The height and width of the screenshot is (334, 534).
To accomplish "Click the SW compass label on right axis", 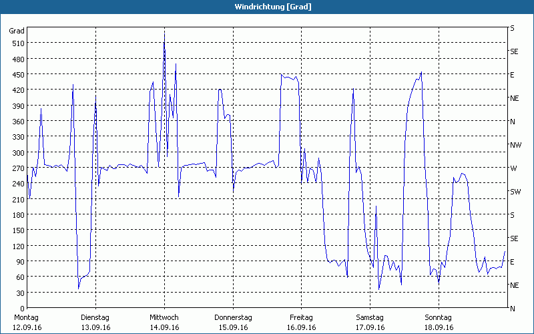I will (515, 192).
